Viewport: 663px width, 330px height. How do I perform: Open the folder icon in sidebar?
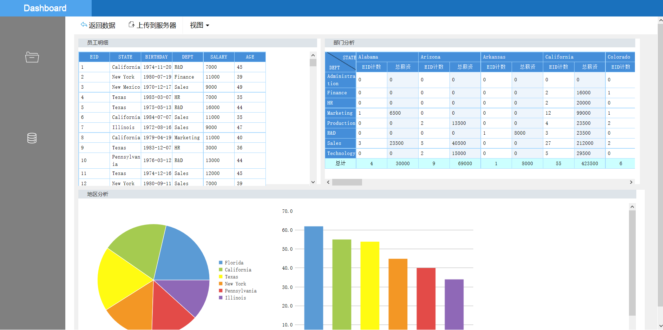pos(32,57)
